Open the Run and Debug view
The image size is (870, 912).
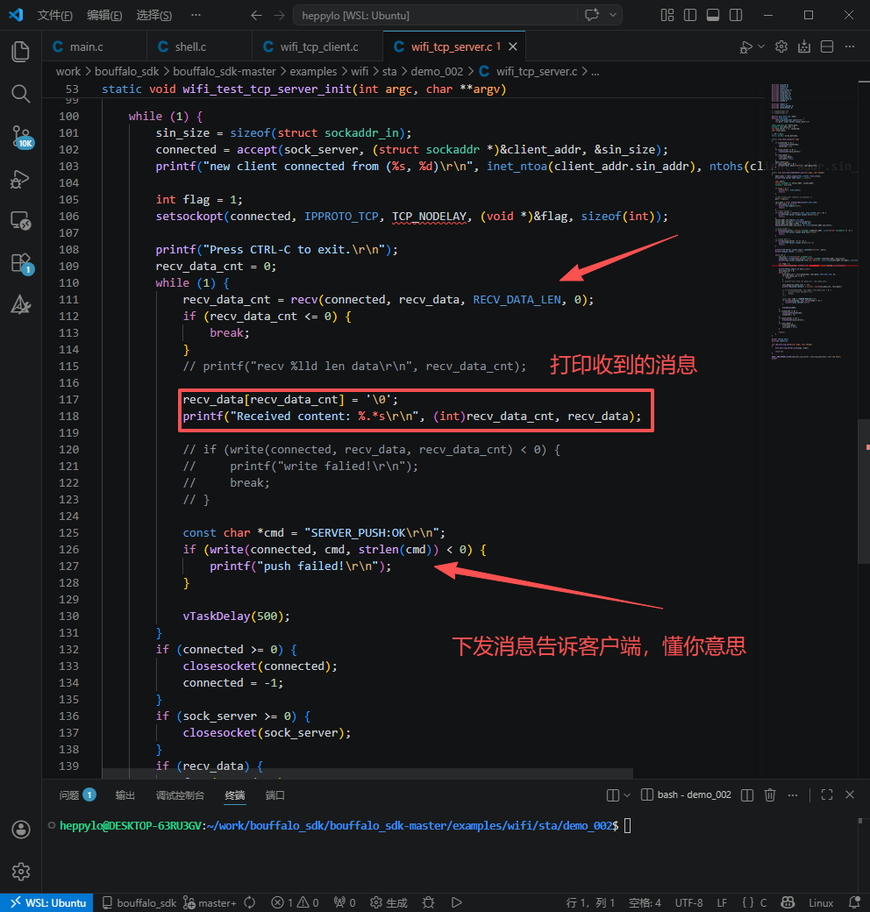click(20, 178)
